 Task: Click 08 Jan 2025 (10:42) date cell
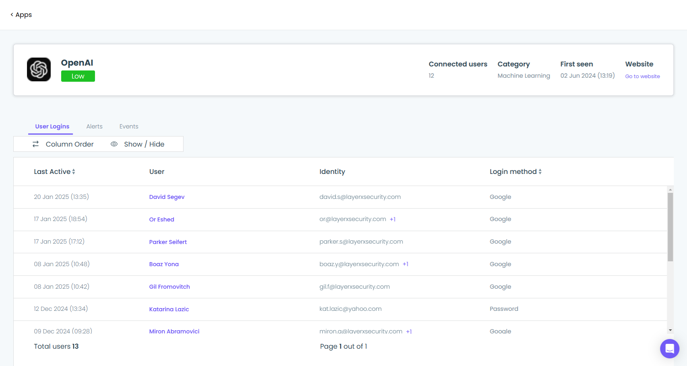pyautogui.click(x=62, y=287)
